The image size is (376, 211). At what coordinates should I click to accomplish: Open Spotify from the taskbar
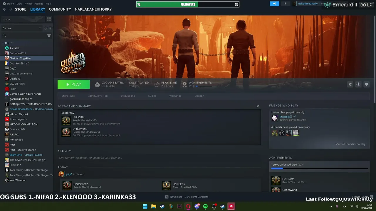(x=205, y=206)
